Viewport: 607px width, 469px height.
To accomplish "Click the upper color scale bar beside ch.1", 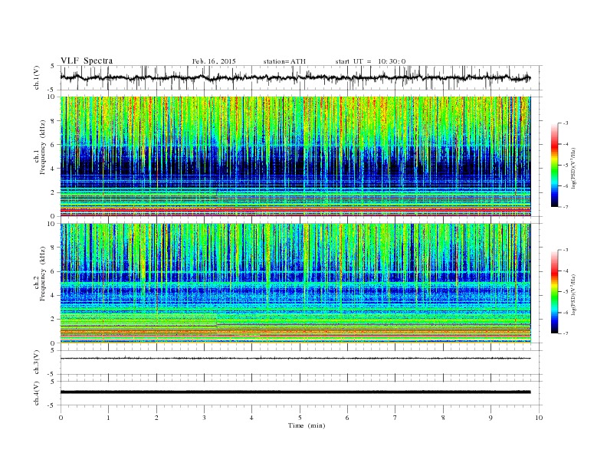I will pyautogui.click(x=554, y=165).
